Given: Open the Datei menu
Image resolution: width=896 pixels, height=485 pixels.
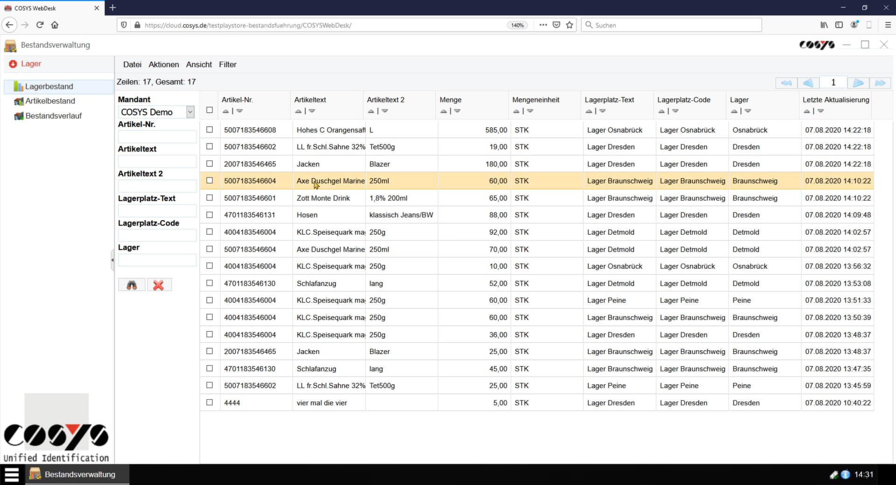Looking at the screenshot, I should tap(132, 64).
